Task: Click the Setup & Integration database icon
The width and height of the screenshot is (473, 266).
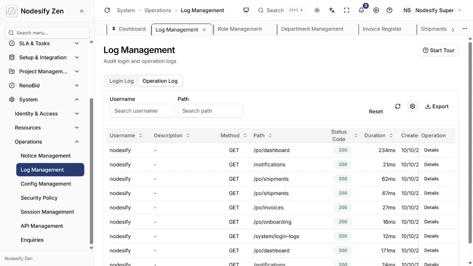Action: coord(12,58)
